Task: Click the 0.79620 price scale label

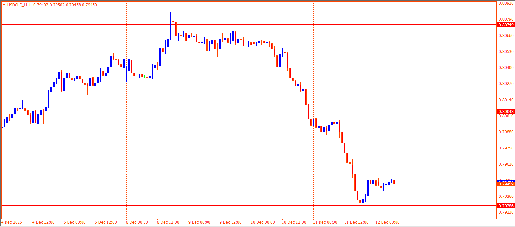Action: coord(506,164)
